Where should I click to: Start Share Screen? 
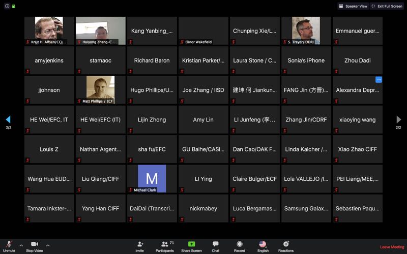tap(191, 246)
